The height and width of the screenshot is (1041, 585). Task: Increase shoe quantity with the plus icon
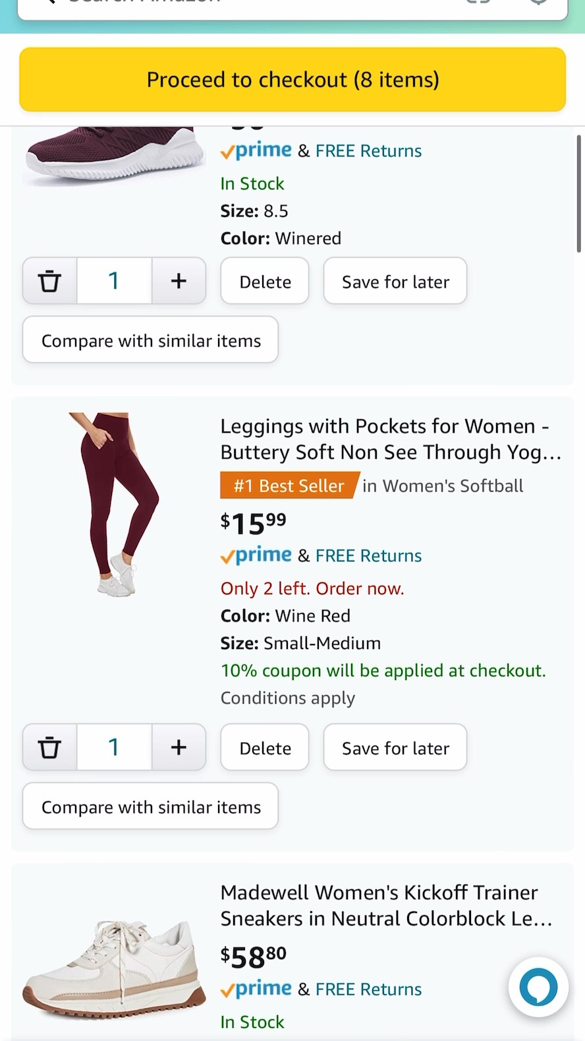click(x=179, y=280)
